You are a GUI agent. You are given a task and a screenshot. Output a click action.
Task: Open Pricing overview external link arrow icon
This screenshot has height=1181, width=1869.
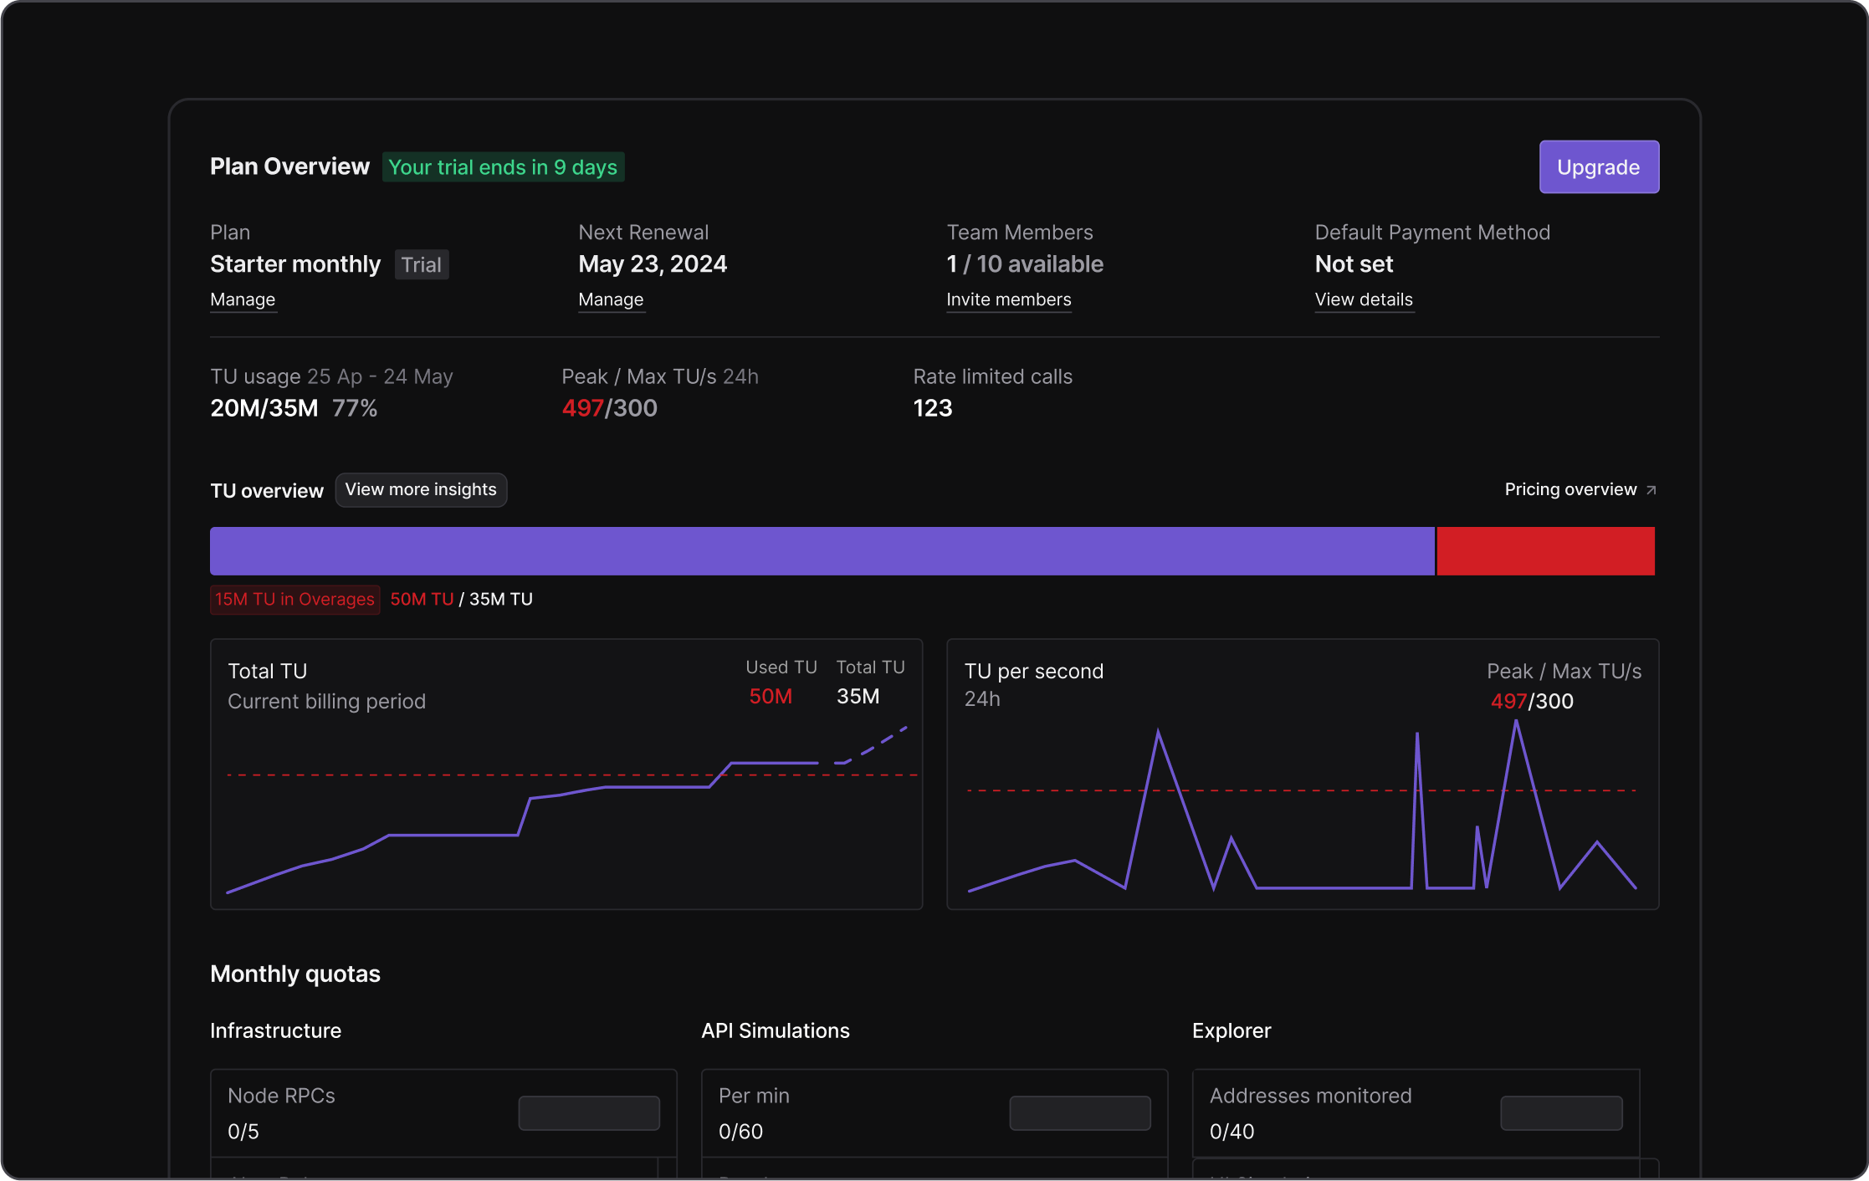click(1651, 489)
